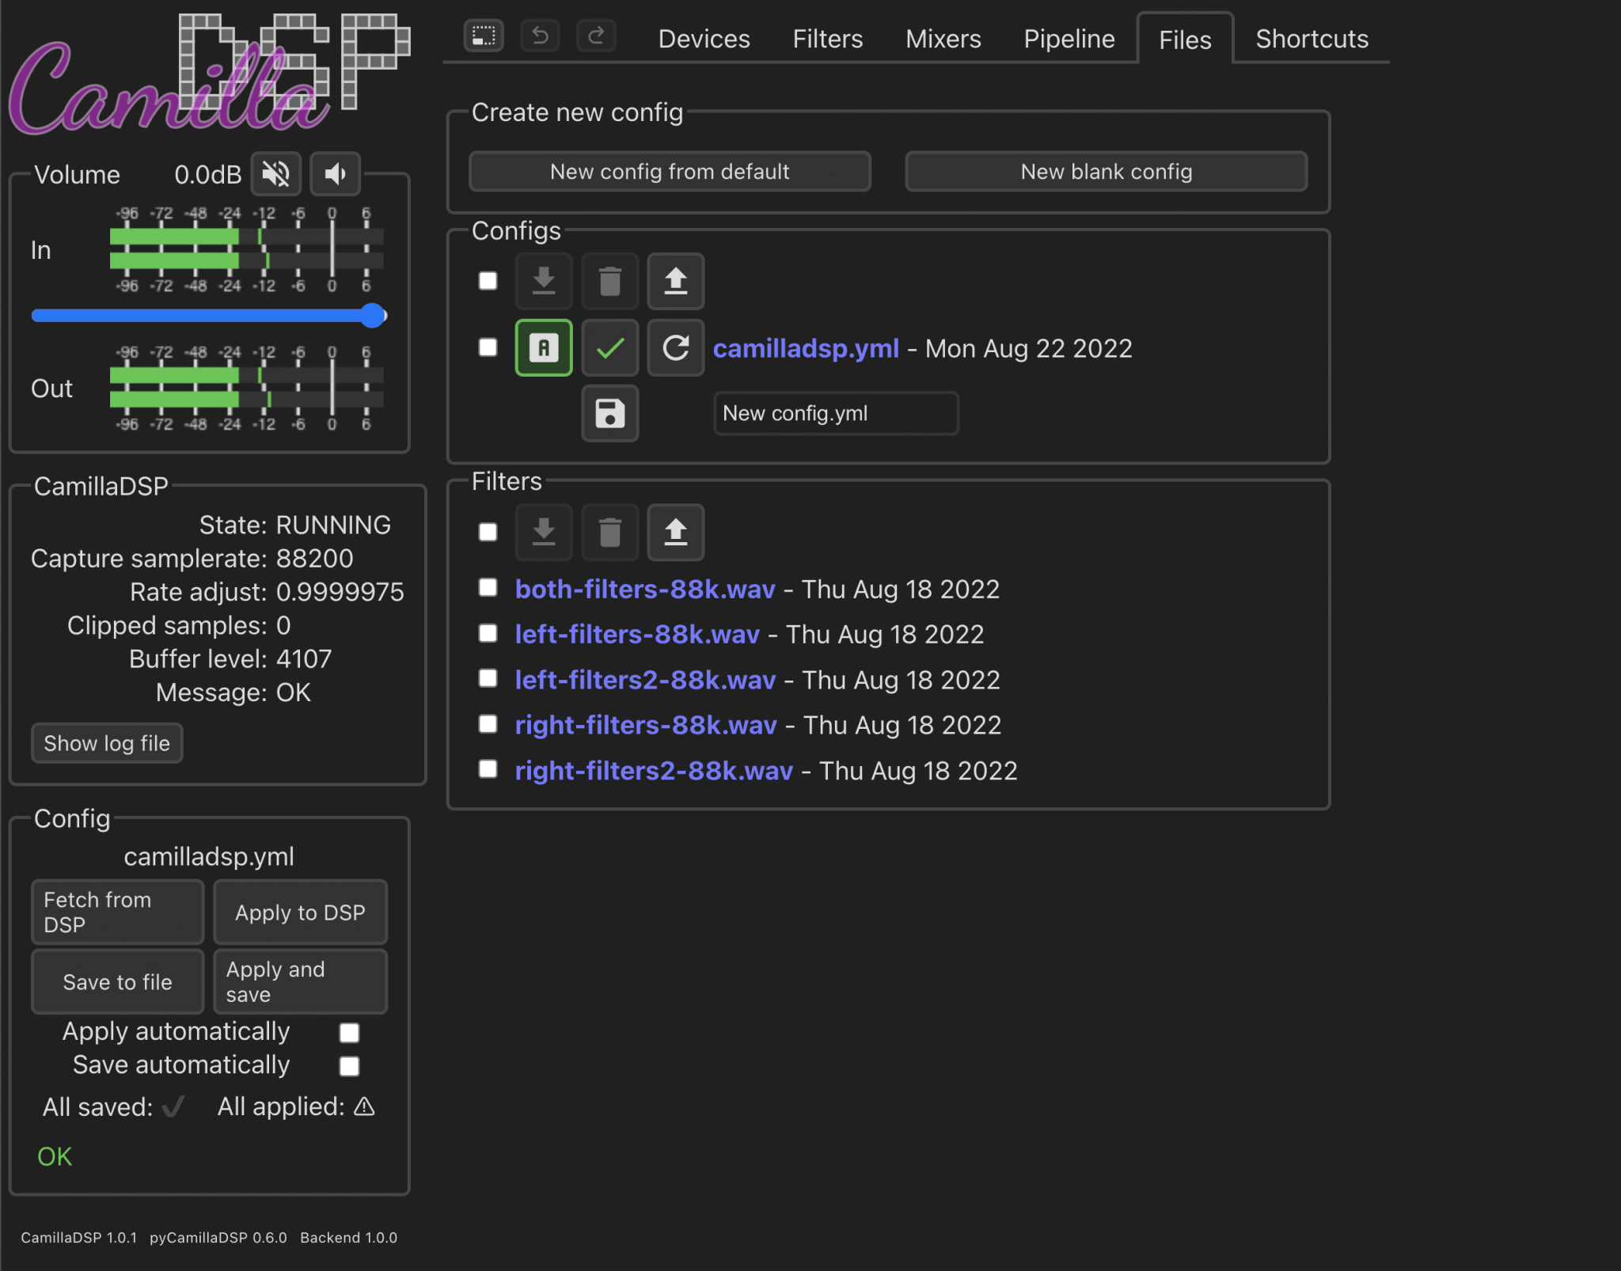The width and height of the screenshot is (1621, 1271).
Task: Save config with floppy disk icon
Action: point(609,413)
